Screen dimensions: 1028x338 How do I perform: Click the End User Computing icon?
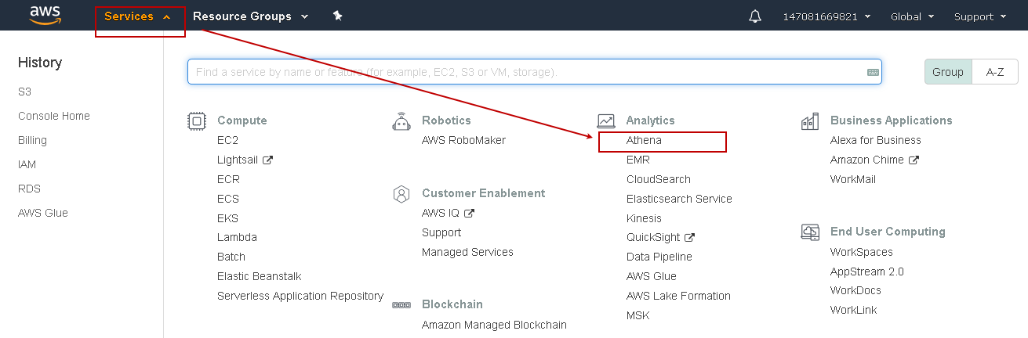[x=810, y=232]
